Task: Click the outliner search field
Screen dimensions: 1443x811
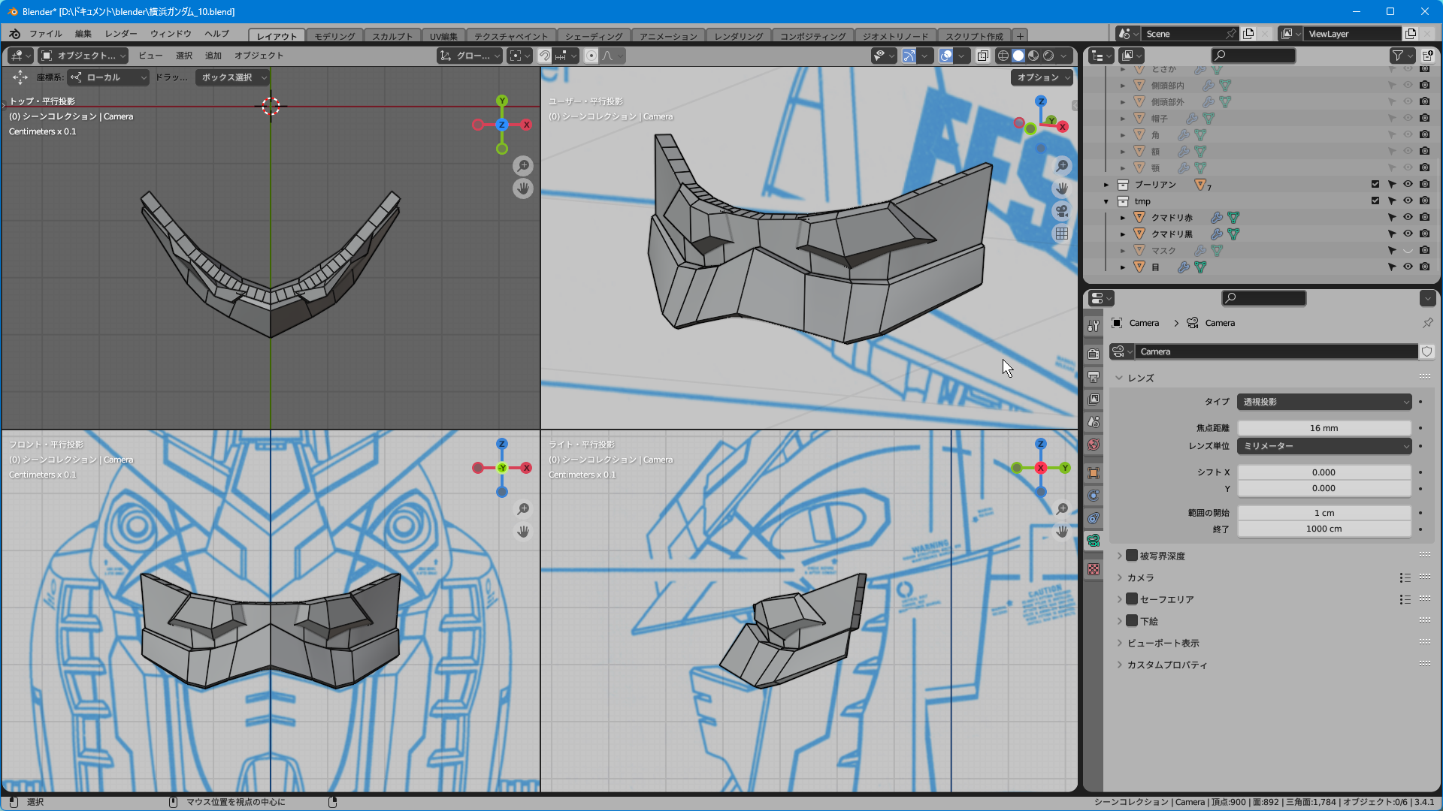Action: [1254, 56]
